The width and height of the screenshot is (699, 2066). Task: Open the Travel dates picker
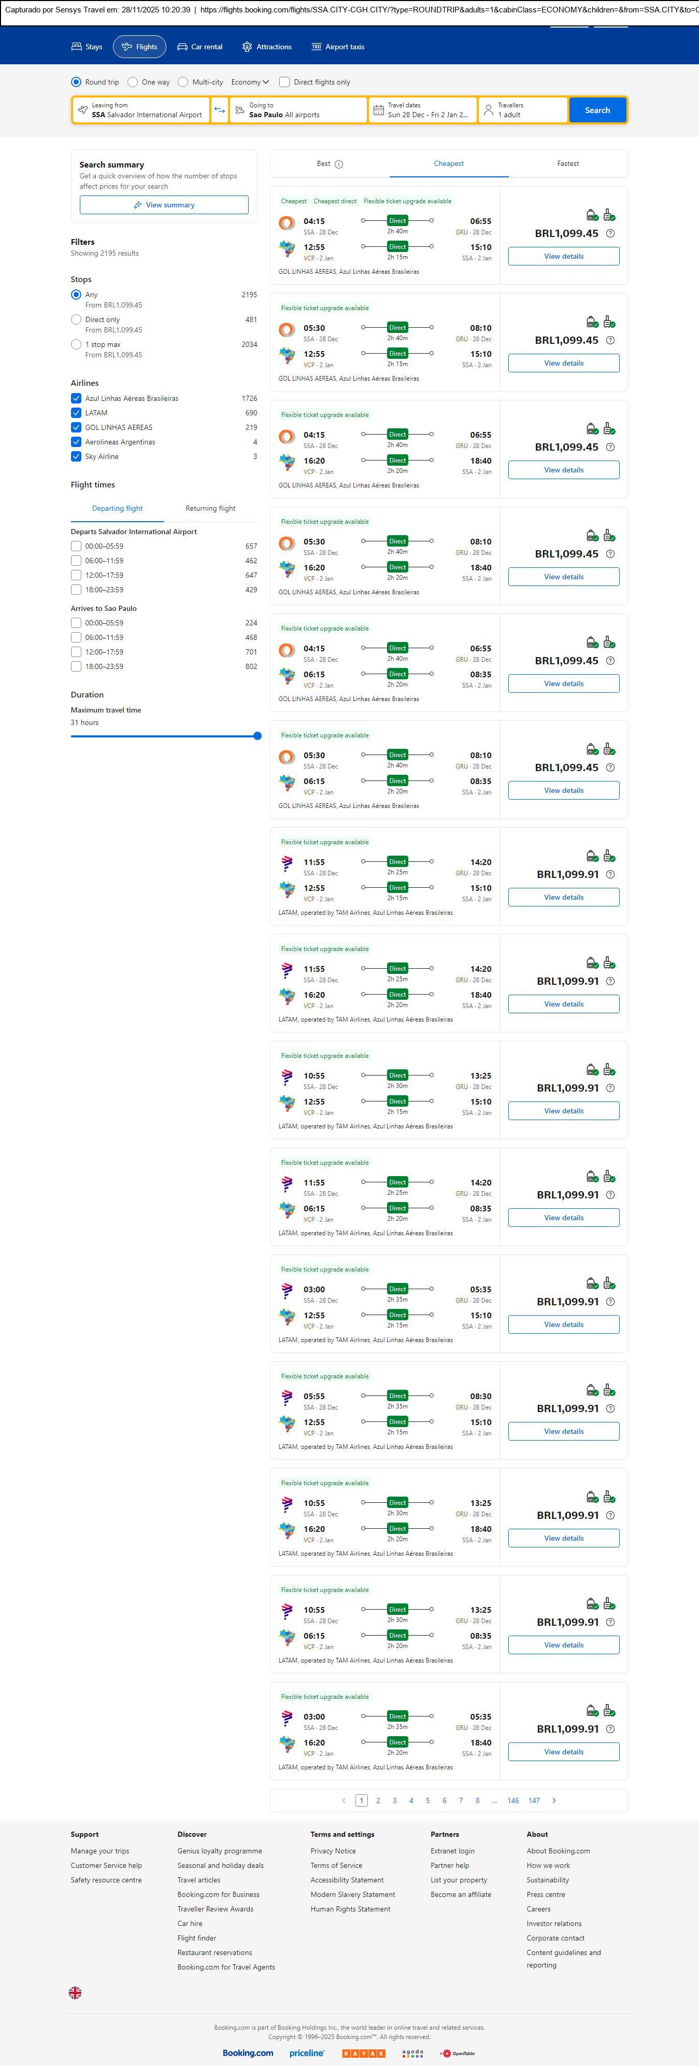point(422,110)
